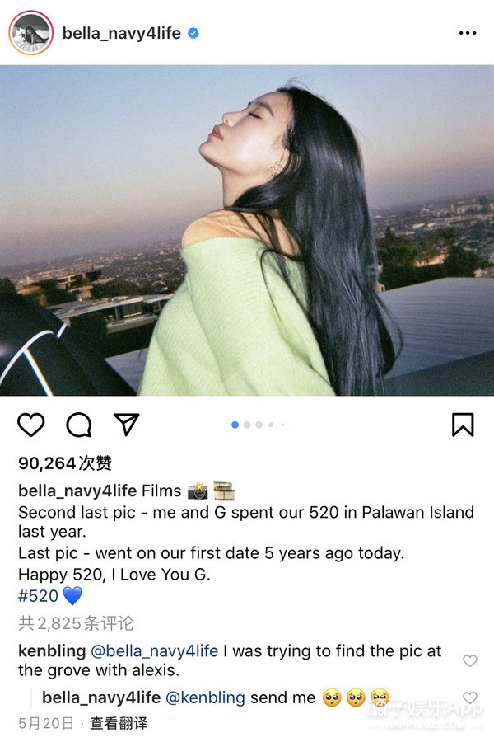Open kenbling's profile from the comment
This screenshot has height=742, width=494.
[52, 651]
